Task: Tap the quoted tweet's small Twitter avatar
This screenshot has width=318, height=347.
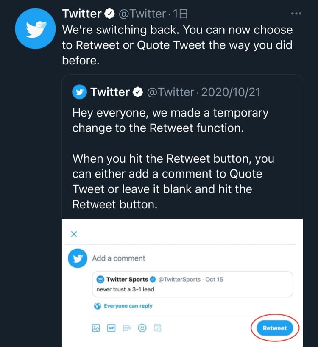Action: coord(79,92)
